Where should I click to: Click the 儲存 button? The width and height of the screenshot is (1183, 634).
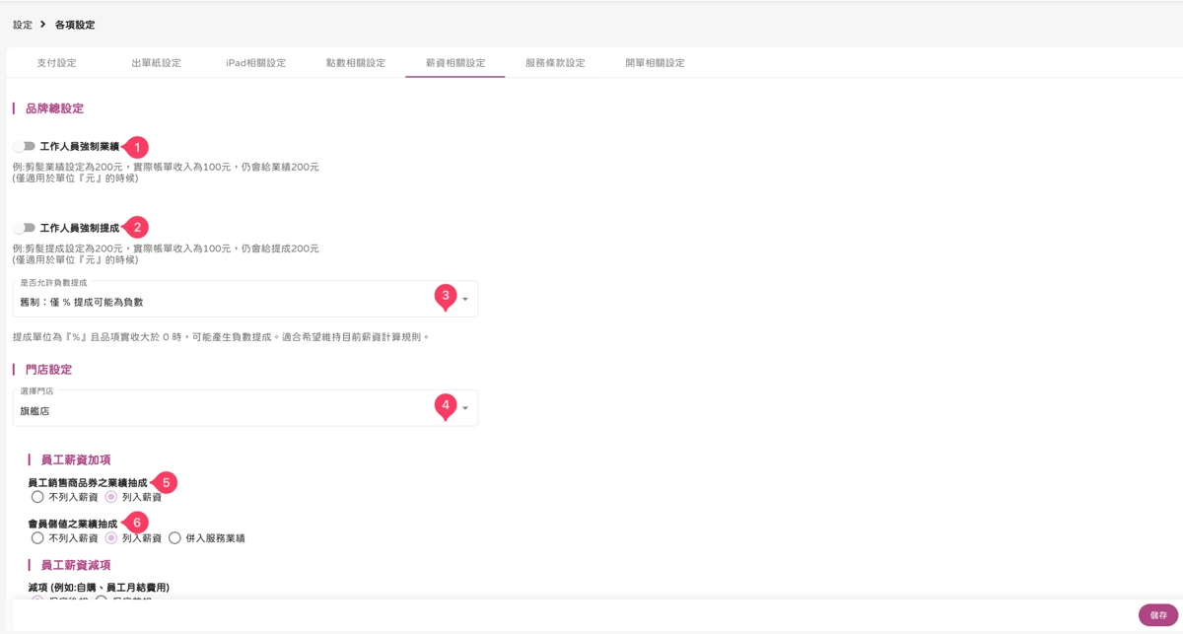click(x=1157, y=614)
